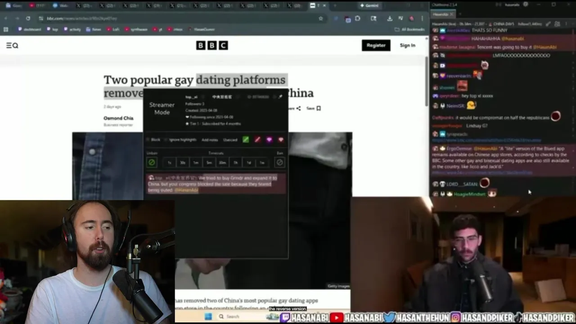Click the Ban icon in user card
Screen dimensions: 576x324
(x=279, y=162)
